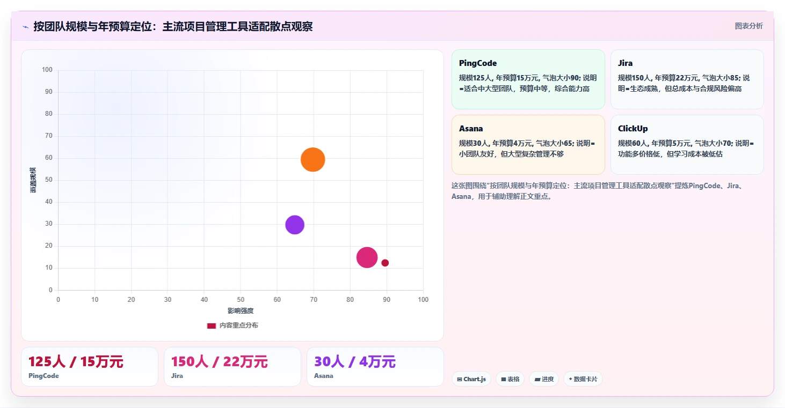Open the Jira info card
The height and width of the screenshot is (408, 785).
pyautogui.click(x=687, y=79)
